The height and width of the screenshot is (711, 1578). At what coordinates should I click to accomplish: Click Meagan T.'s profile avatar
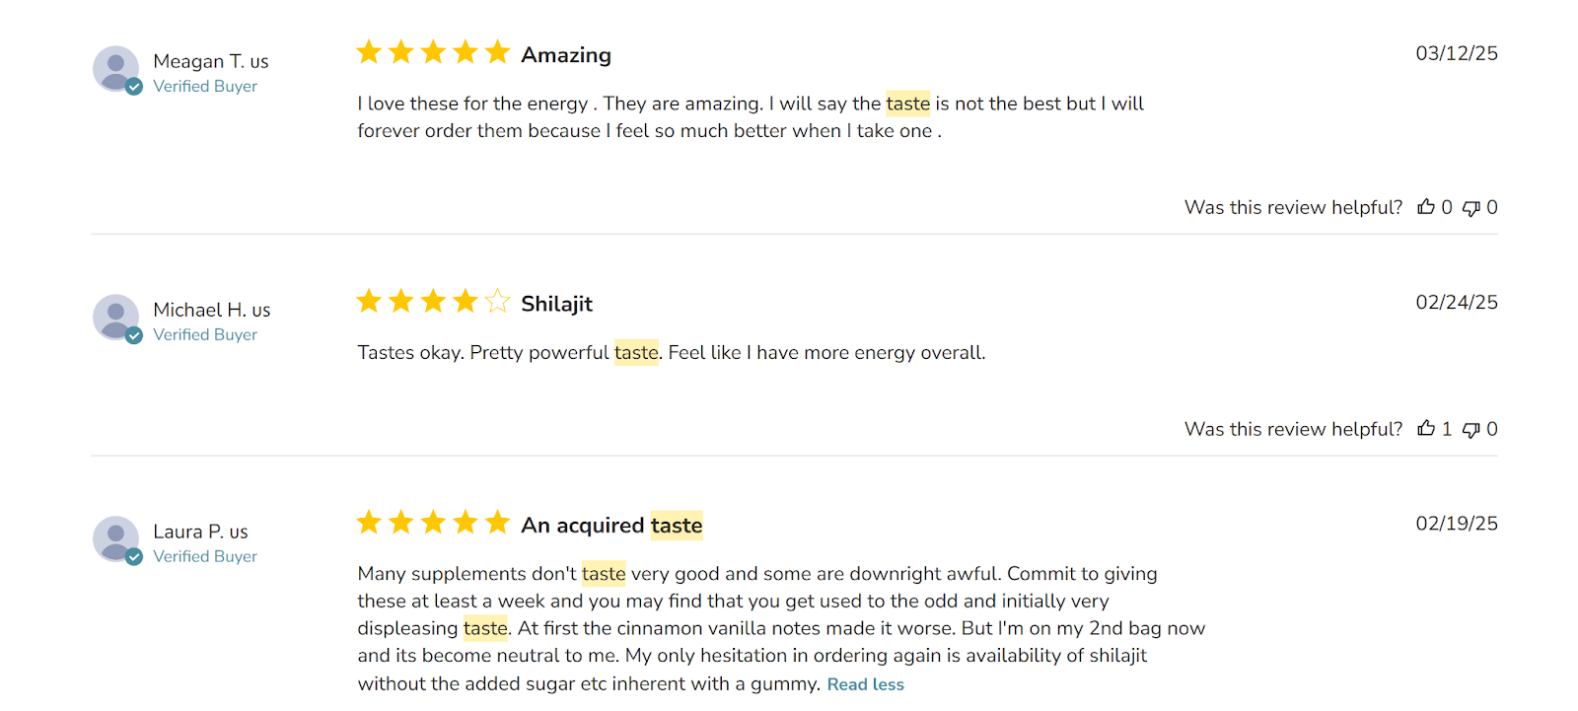(116, 69)
